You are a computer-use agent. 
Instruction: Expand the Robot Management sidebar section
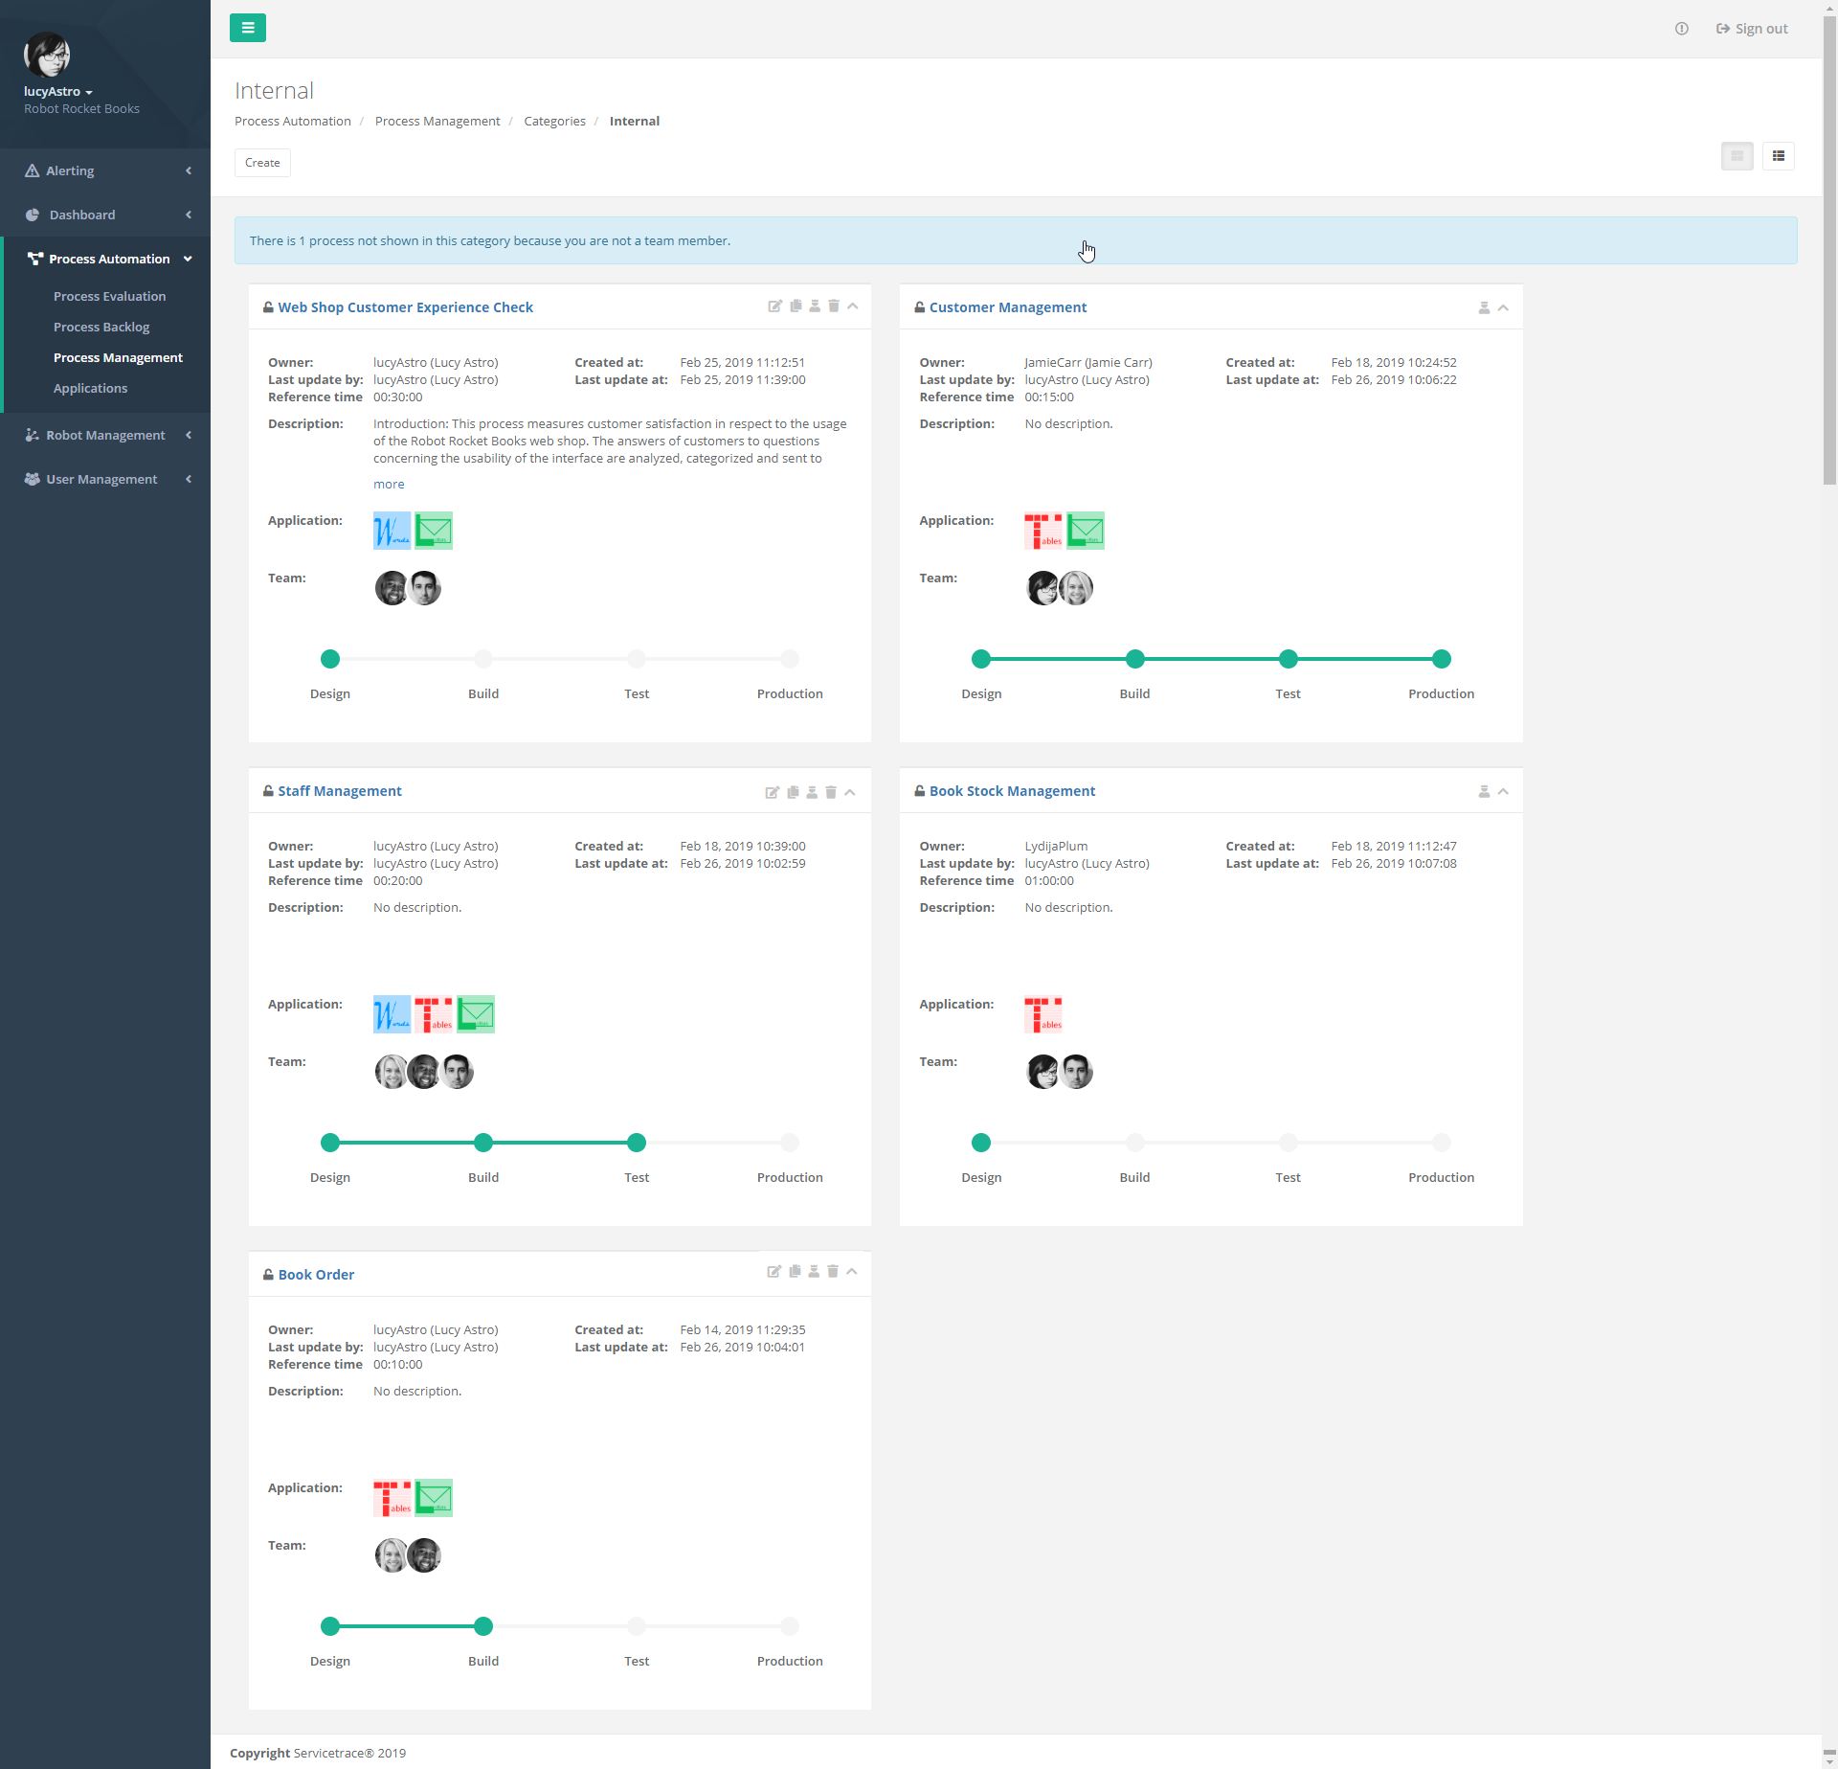(104, 435)
